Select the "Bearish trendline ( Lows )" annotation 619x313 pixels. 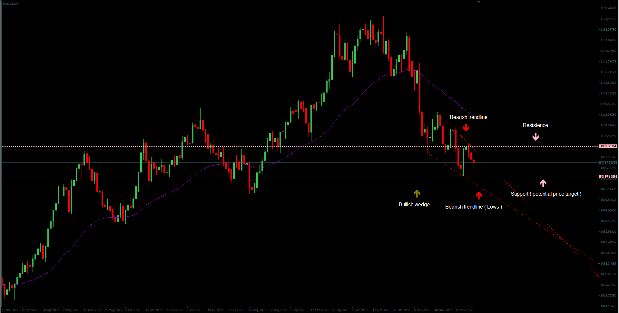coord(473,207)
